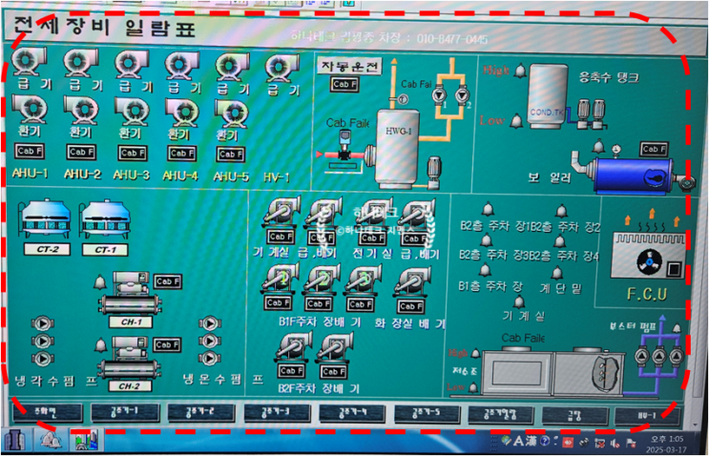
Task: Open the 공조기-3 page button
Action: (x=277, y=413)
